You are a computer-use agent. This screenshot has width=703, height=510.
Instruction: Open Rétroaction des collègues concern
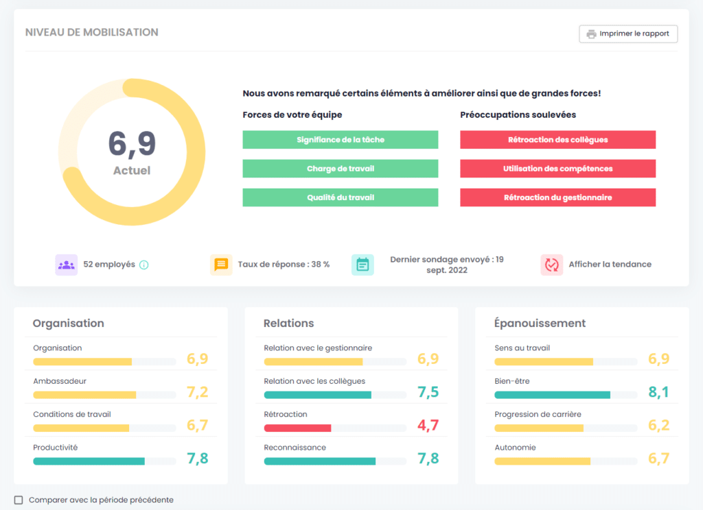(557, 140)
